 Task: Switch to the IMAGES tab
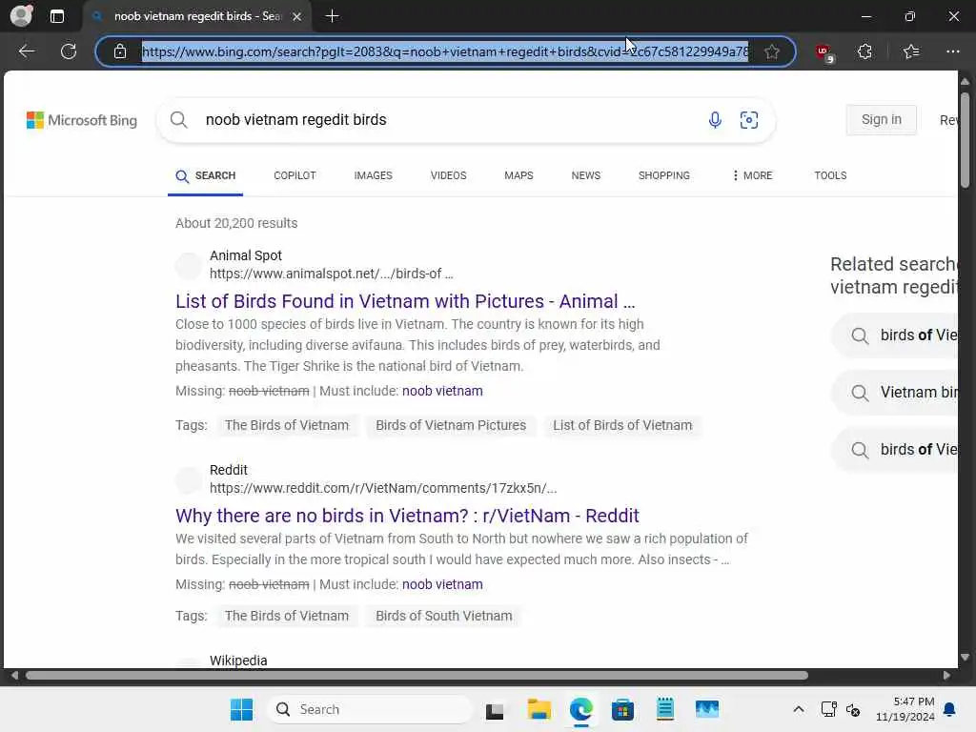(373, 175)
